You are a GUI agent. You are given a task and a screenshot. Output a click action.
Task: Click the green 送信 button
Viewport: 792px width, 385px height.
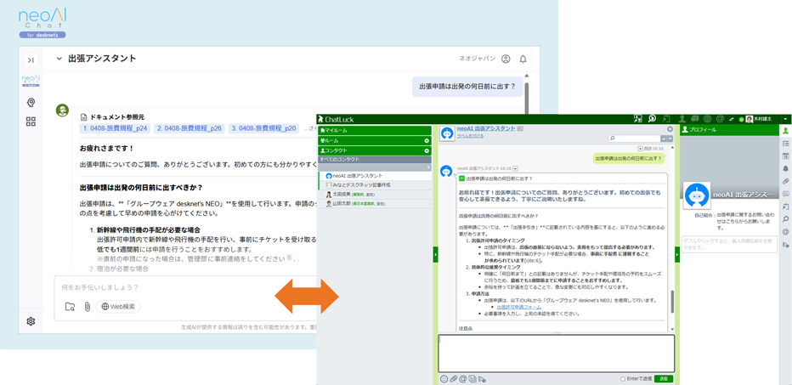tap(663, 378)
